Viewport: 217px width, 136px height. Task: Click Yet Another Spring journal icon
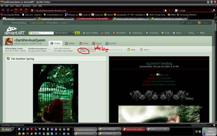8,59
